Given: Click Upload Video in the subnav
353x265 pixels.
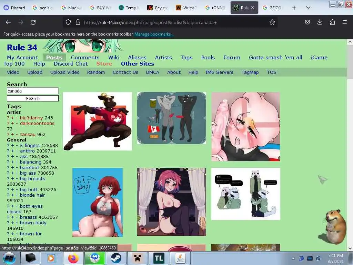Looking at the screenshot, I should click(65, 72).
